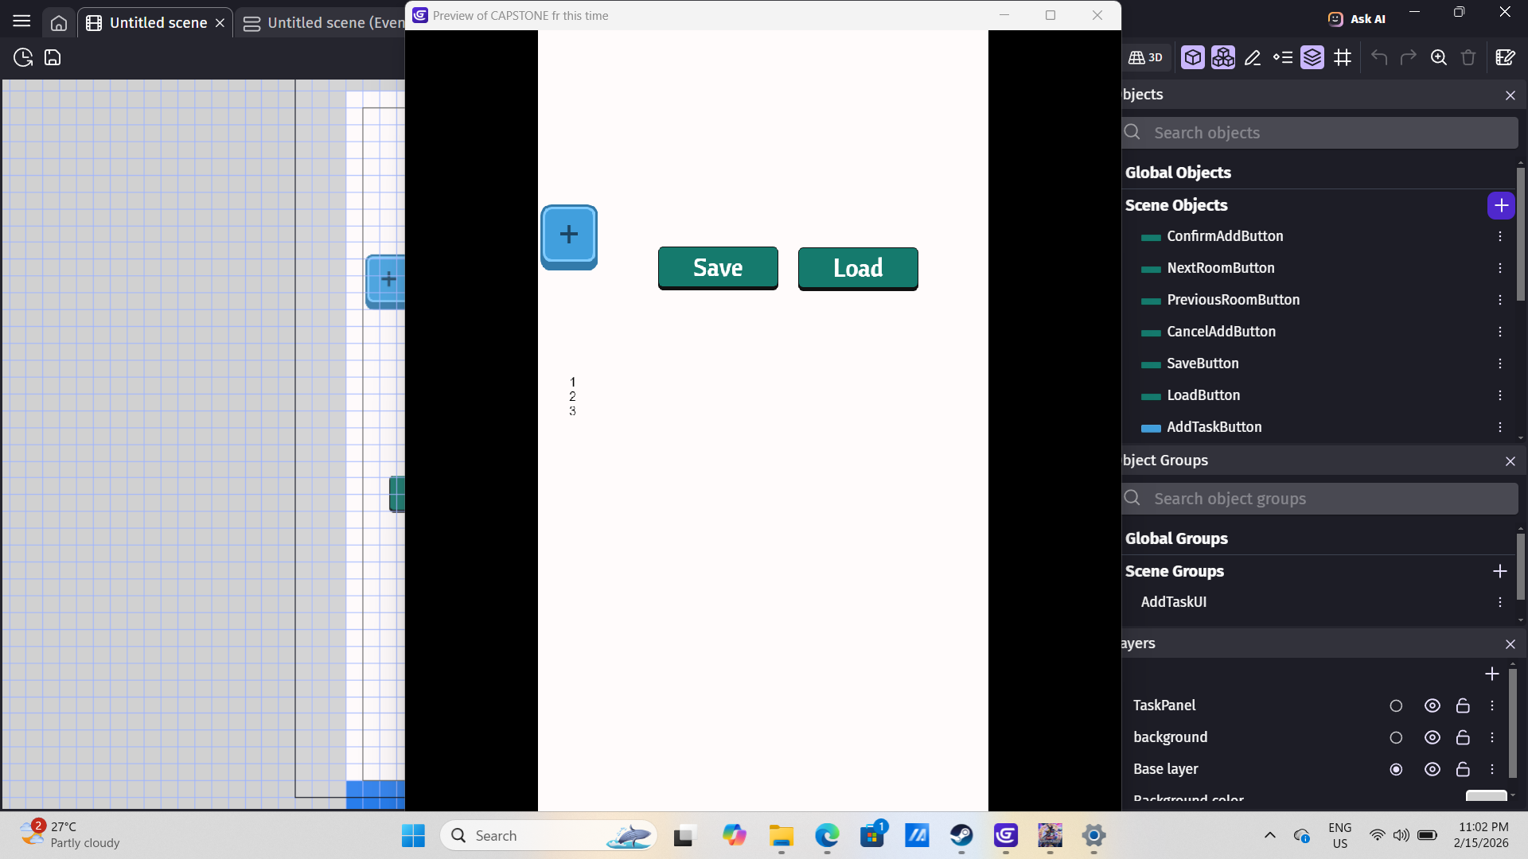Click the Load button in preview
Screen dimensions: 1528x859
coord(857,268)
